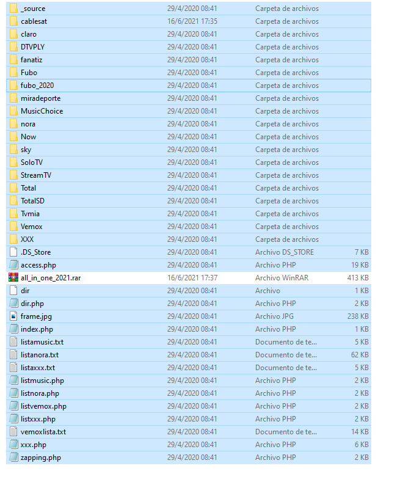Select the cablesat folder name
The image size is (414, 485).
click(x=33, y=21)
